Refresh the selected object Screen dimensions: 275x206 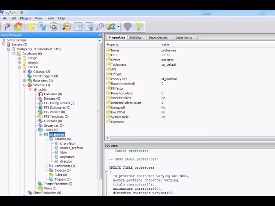pos(18,27)
